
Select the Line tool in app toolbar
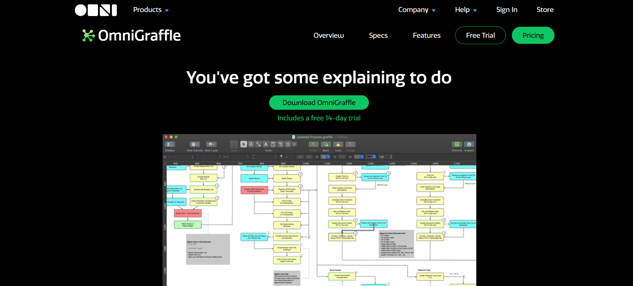pyautogui.click(x=258, y=144)
